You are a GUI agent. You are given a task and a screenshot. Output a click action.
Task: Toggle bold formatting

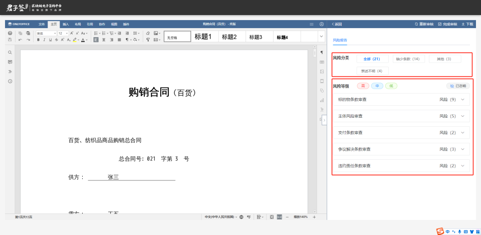click(x=39, y=40)
